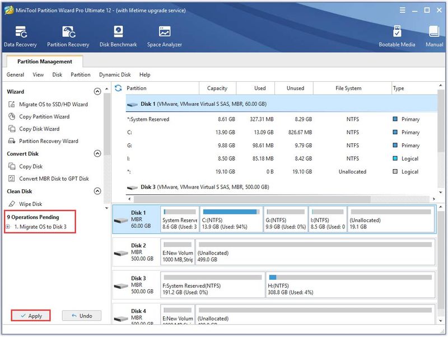Sort by the Type column header
The image size is (448, 337).
[x=414, y=88]
